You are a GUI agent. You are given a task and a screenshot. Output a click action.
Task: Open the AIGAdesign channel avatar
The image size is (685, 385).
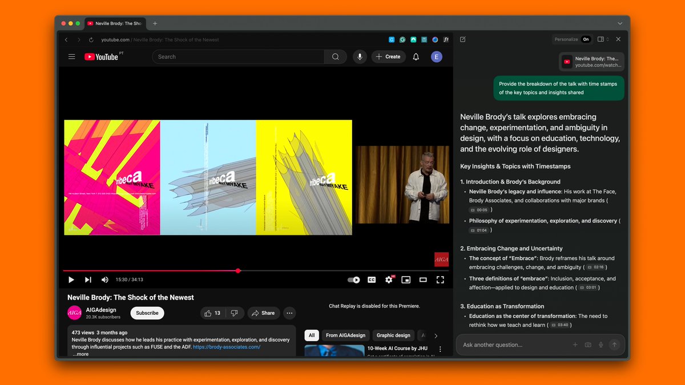click(75, 313)
